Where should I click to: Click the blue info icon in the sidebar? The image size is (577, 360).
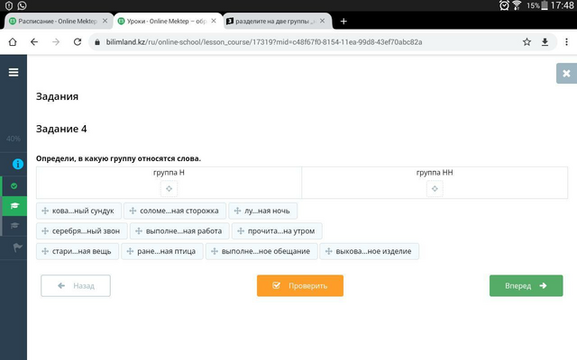point(18,164)
